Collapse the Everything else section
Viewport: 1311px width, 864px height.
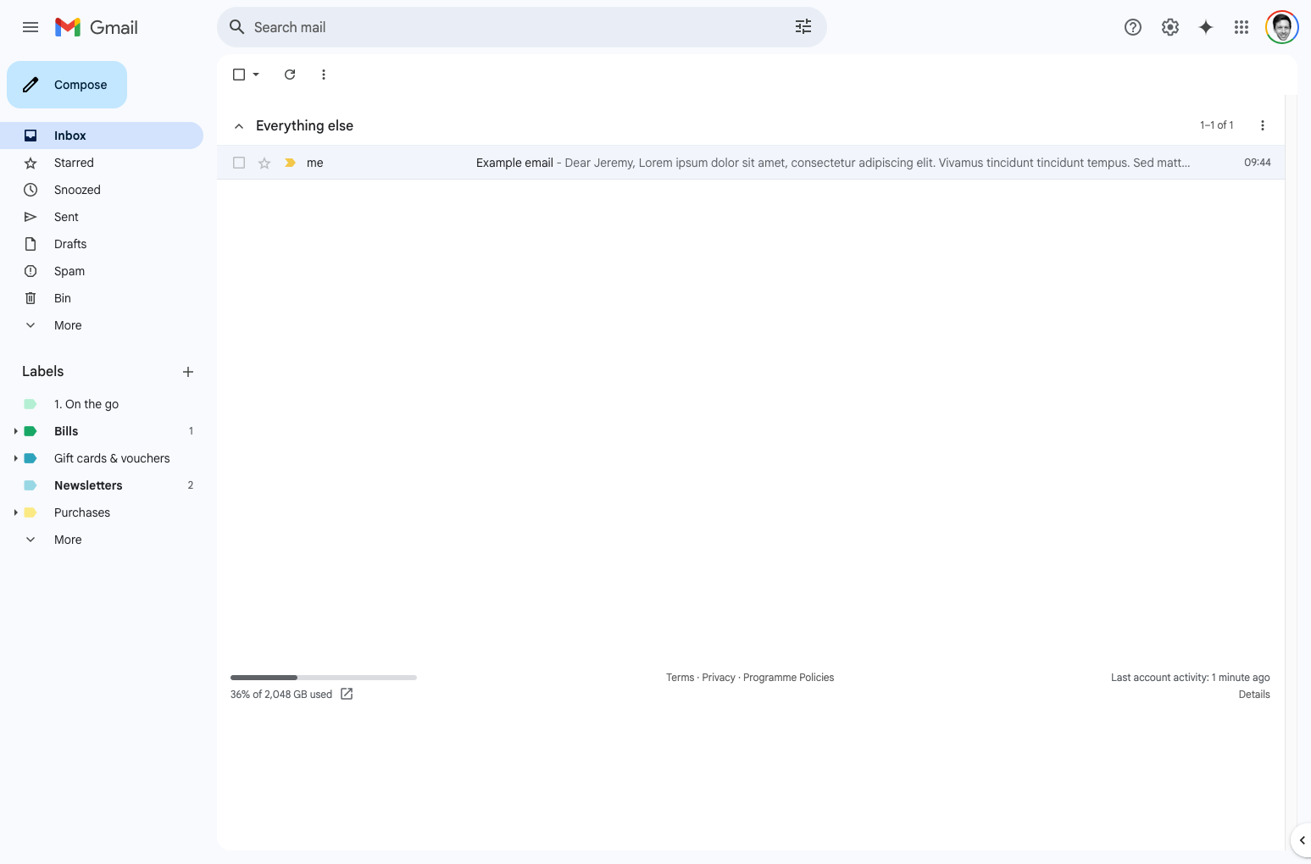pos(239,125)
